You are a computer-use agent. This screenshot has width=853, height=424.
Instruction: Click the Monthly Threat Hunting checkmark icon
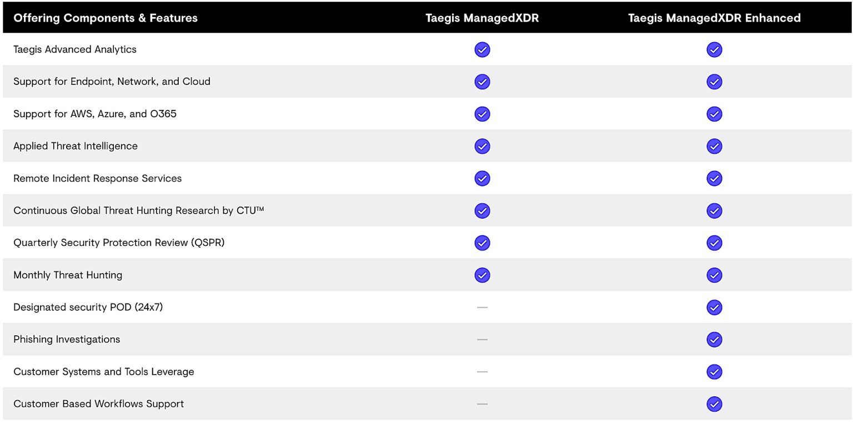point(482,275)
